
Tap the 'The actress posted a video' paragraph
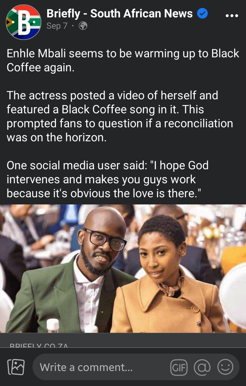point(120,116)
